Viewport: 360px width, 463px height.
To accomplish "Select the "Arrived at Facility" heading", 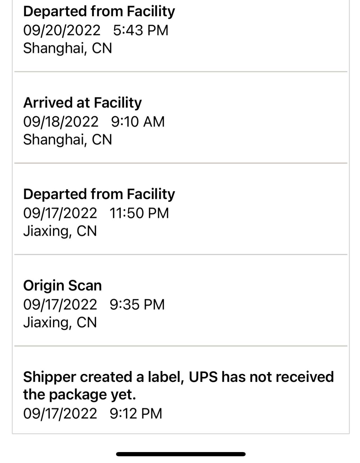I will coord(82,103).
